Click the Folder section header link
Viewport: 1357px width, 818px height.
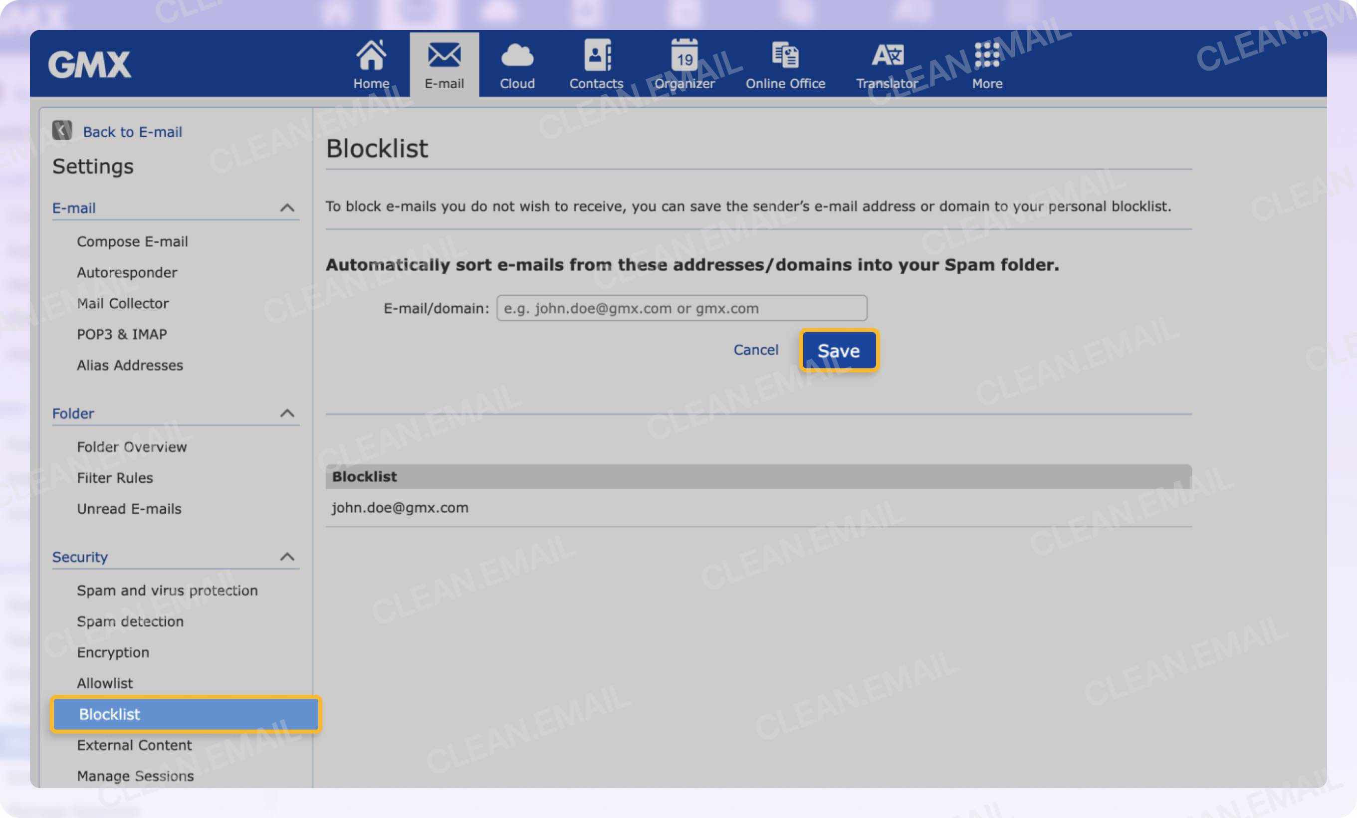coord(73,413)
